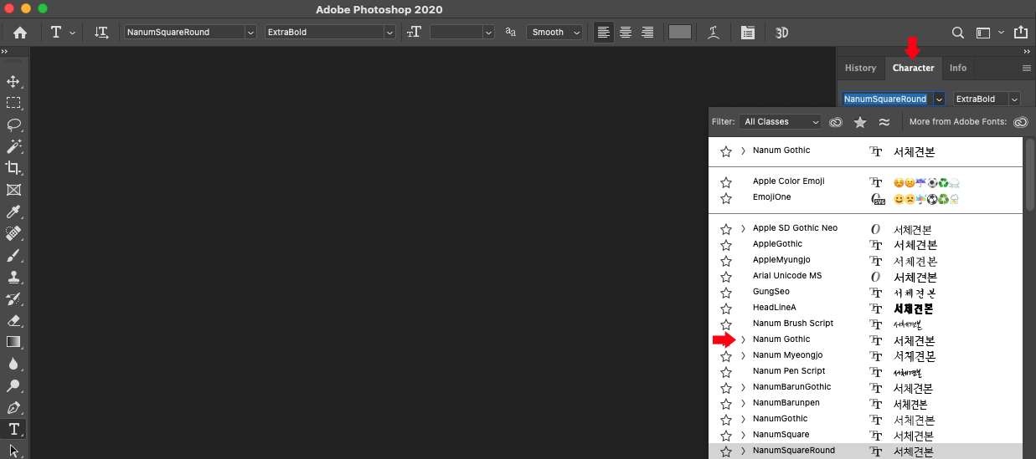This screenshot has height=459, width=1036.
Task: Select the Move tool
Action: [x=13, y=81]
